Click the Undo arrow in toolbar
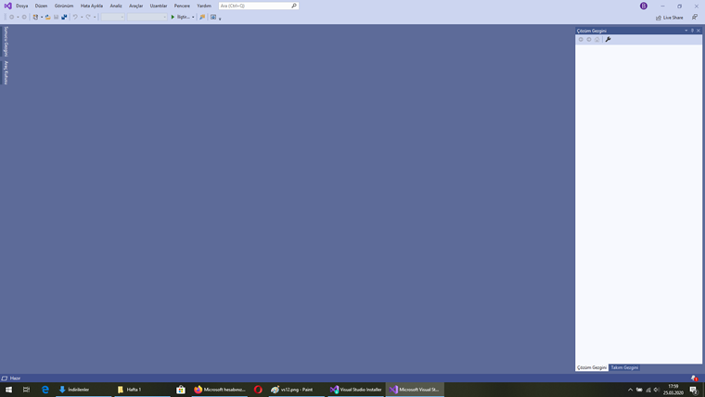The width and height of the screenshot is (705, 397). click(75, 17)
